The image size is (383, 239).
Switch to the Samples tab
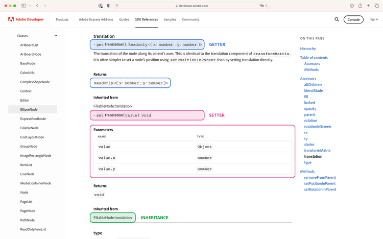170,19
